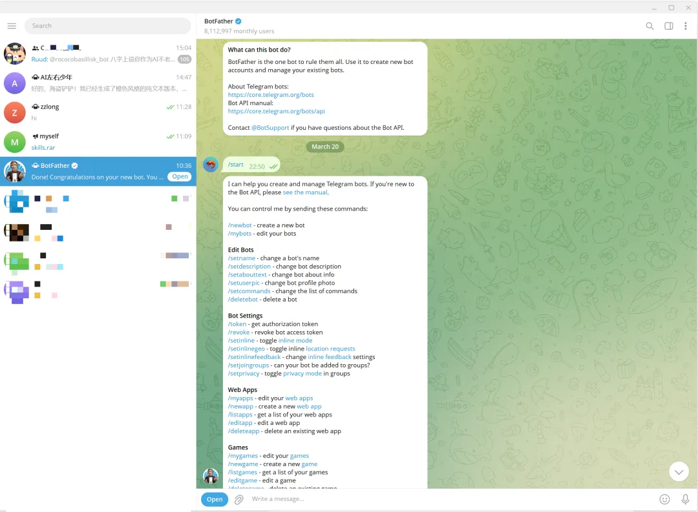
Task: Open the zzlong chat
Action: pos(98,112)
